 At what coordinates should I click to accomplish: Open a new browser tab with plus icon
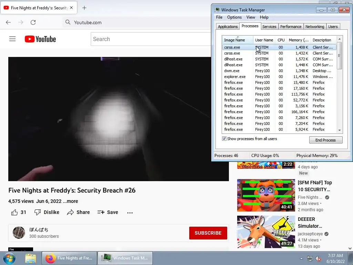(x=84, y=8)
